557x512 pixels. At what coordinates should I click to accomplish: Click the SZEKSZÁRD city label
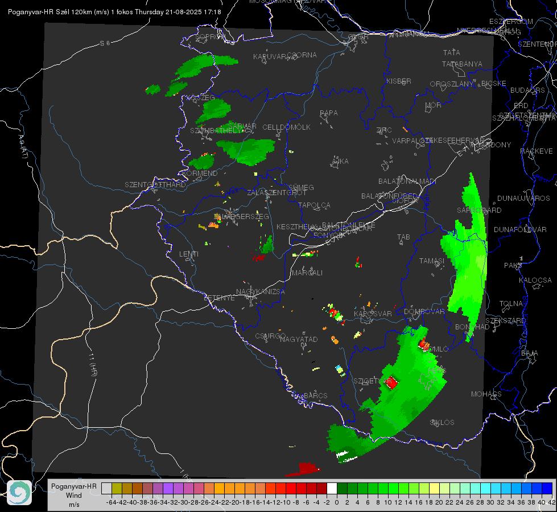coord(505,321)
